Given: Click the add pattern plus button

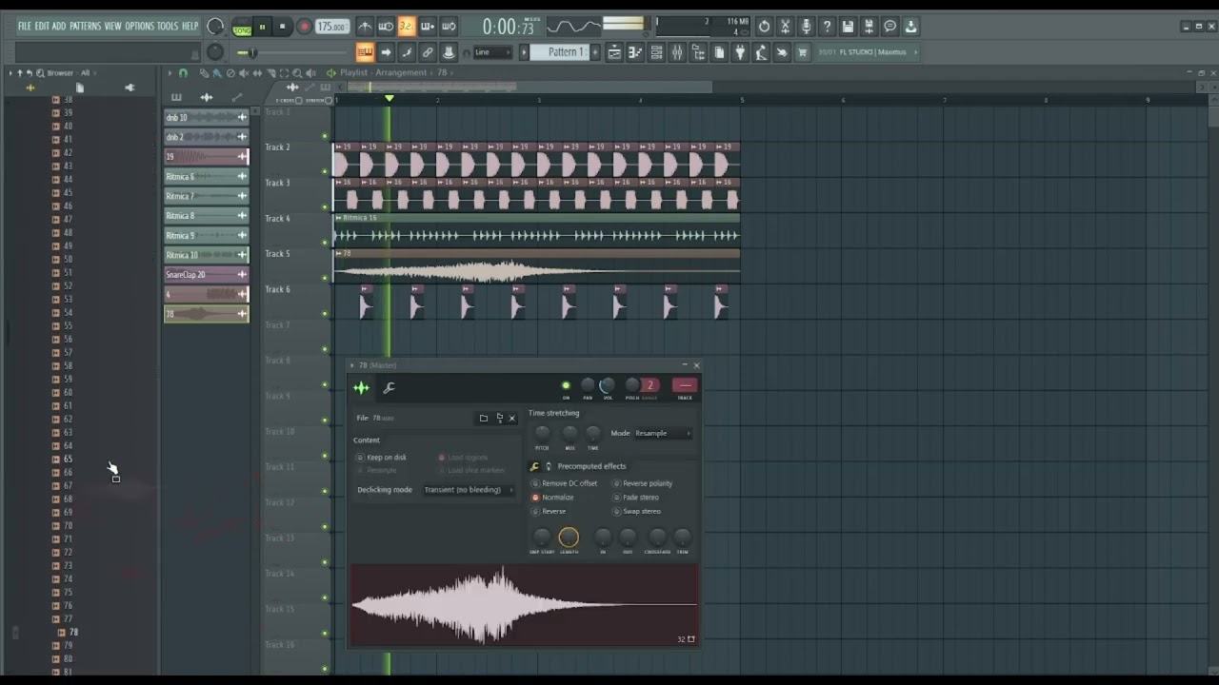Looking at the screenshot, I should tap(596, 52).
